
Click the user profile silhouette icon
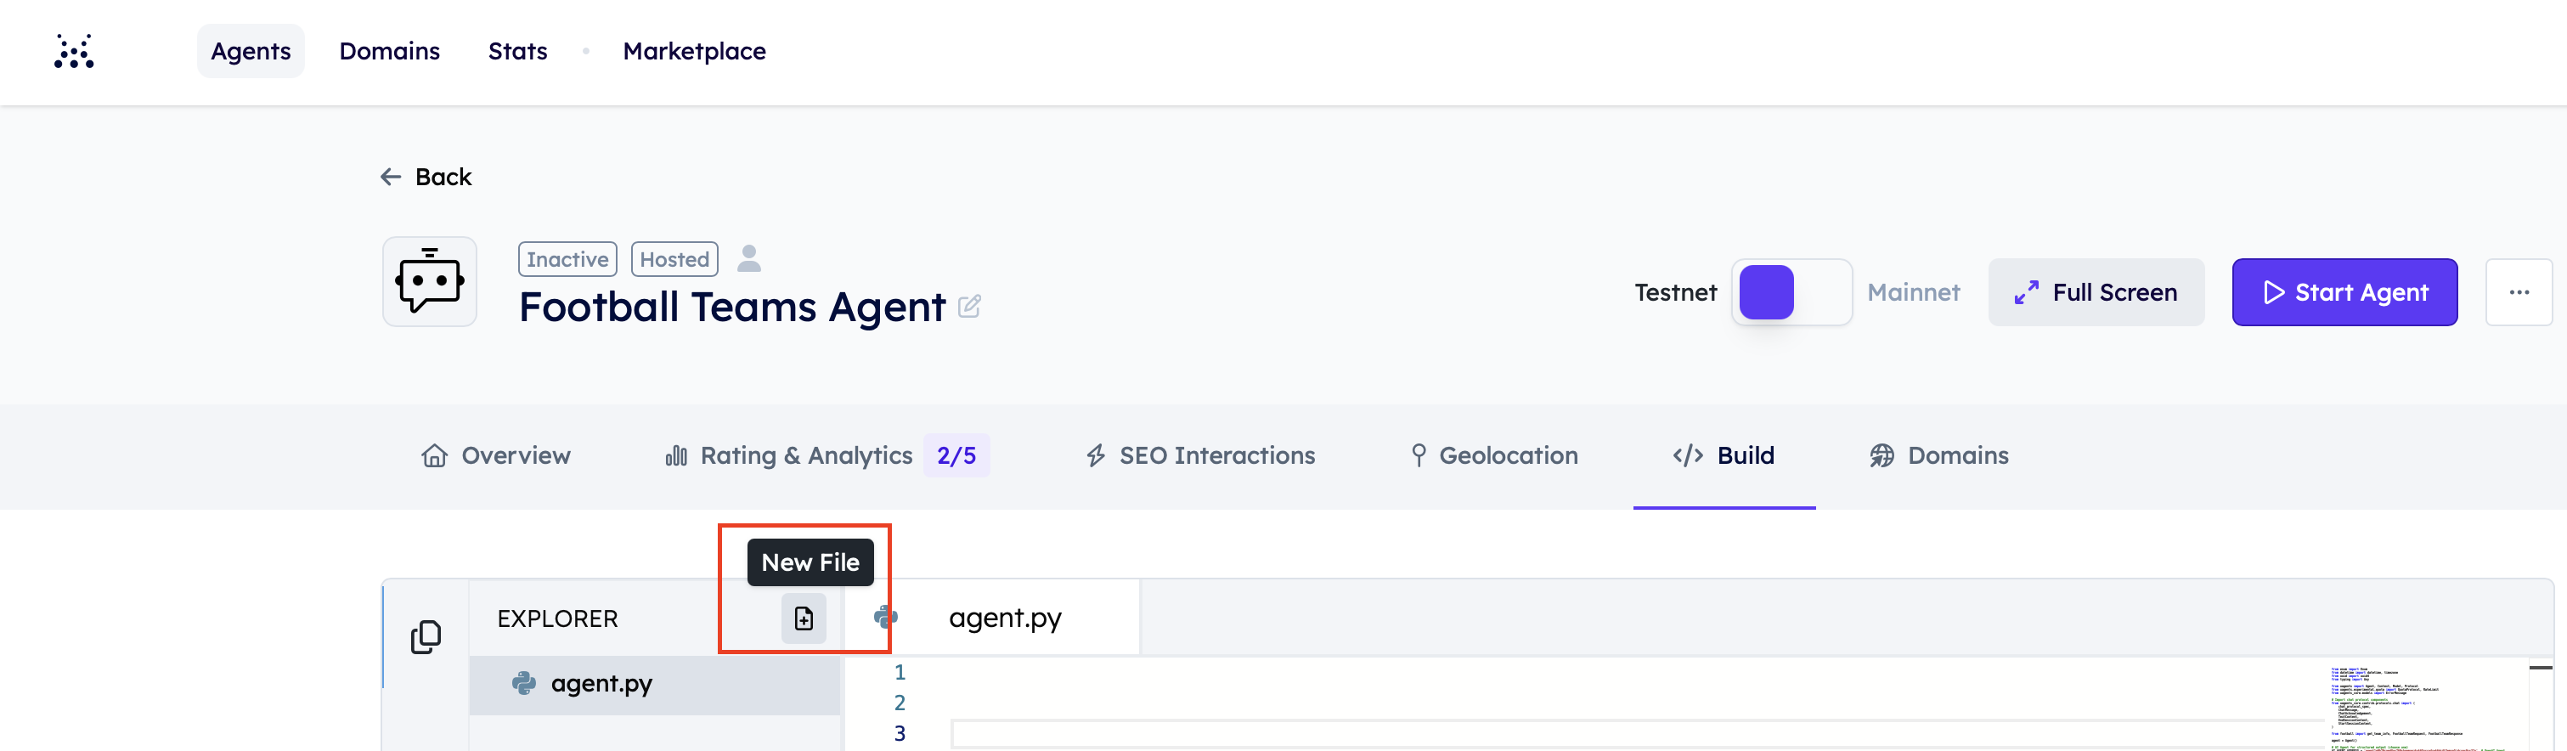749,258
